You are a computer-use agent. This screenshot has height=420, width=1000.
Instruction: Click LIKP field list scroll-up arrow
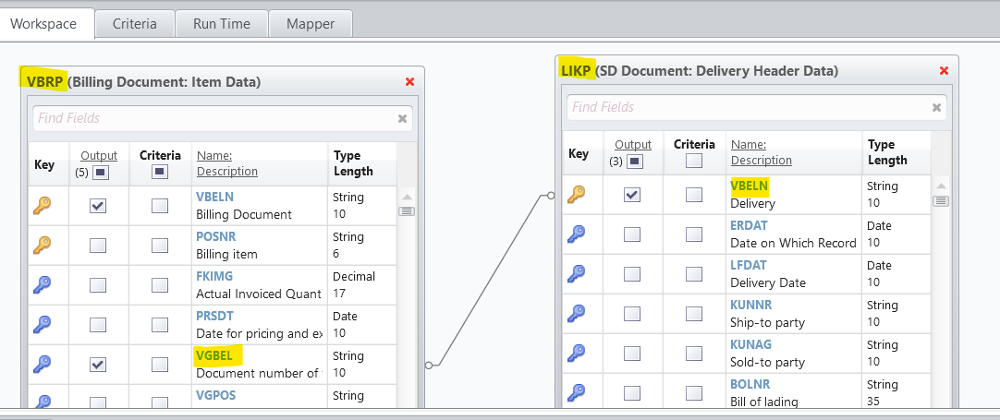coord(941,186)
